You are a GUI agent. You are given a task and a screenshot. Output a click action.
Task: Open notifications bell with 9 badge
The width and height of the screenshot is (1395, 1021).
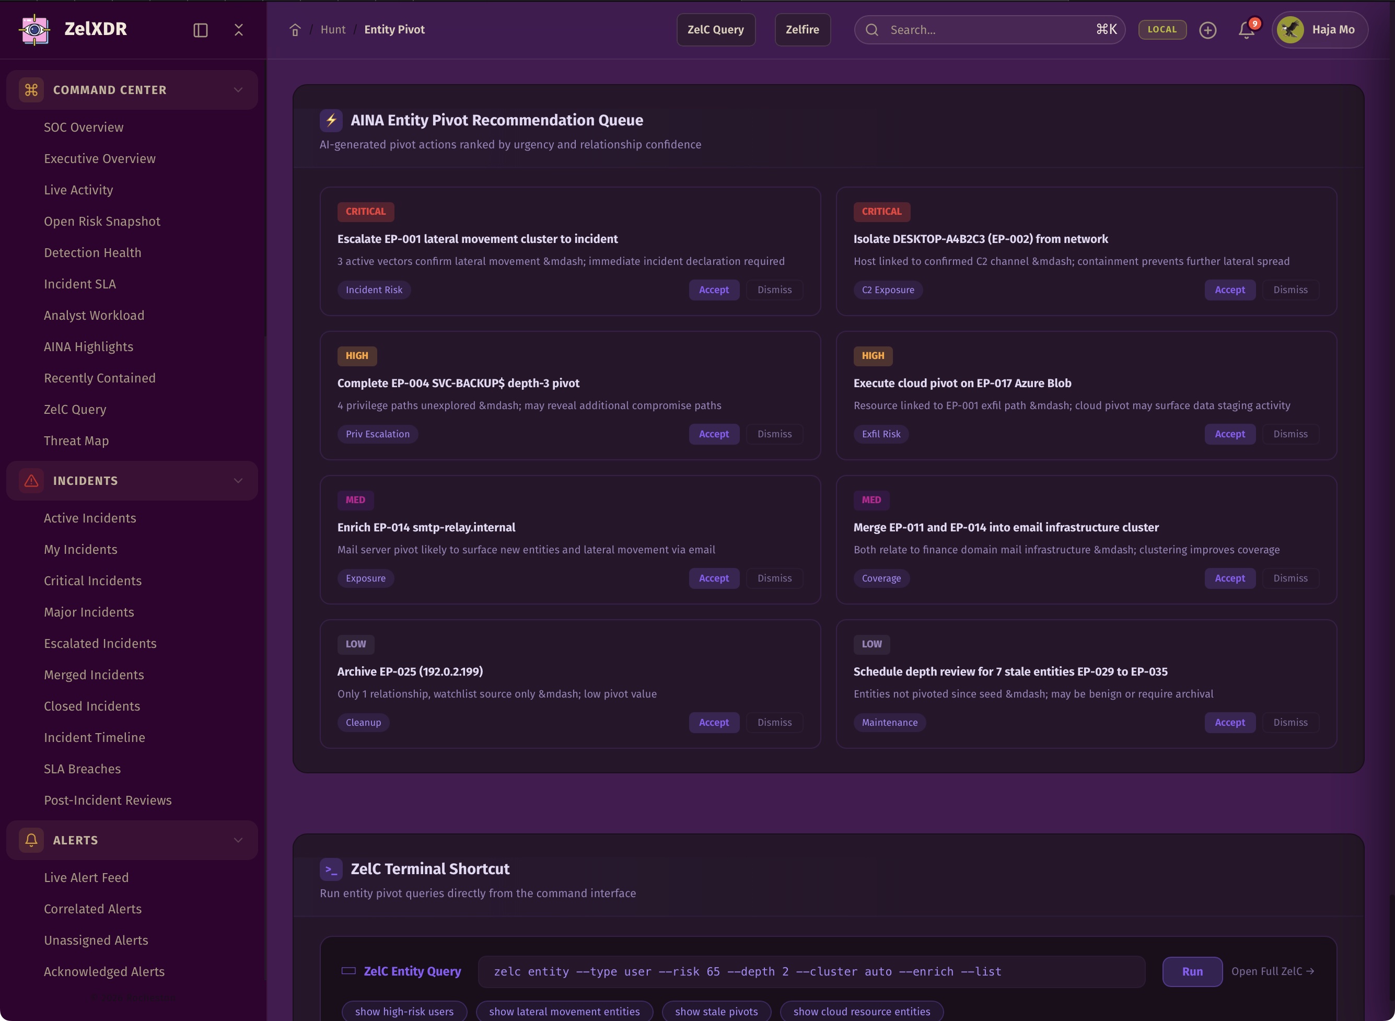[1246, 30]
